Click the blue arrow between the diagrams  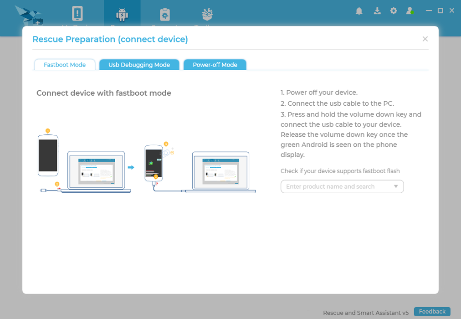[132, 168]
